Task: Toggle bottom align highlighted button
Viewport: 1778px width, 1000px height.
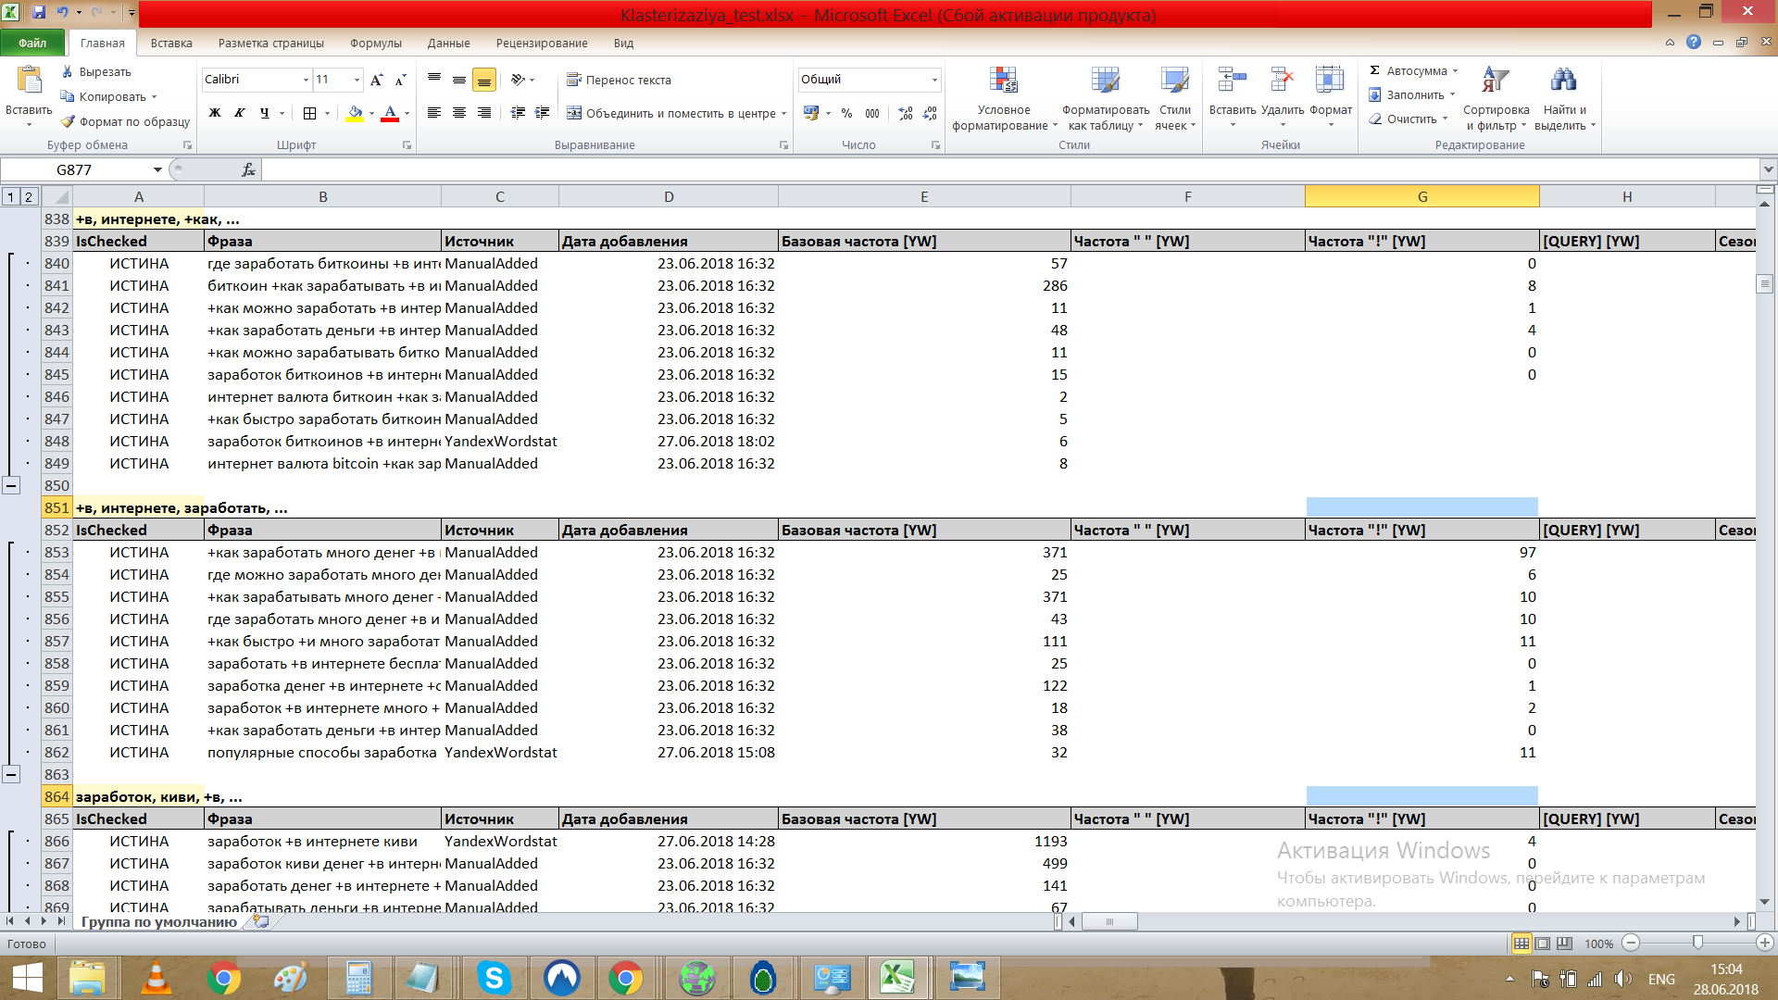Action: (484, 80)
